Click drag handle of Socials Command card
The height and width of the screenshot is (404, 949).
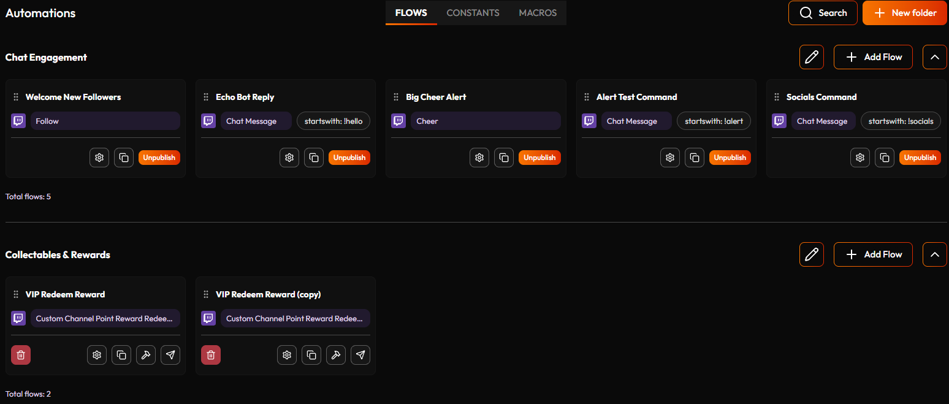coord(777,97)
